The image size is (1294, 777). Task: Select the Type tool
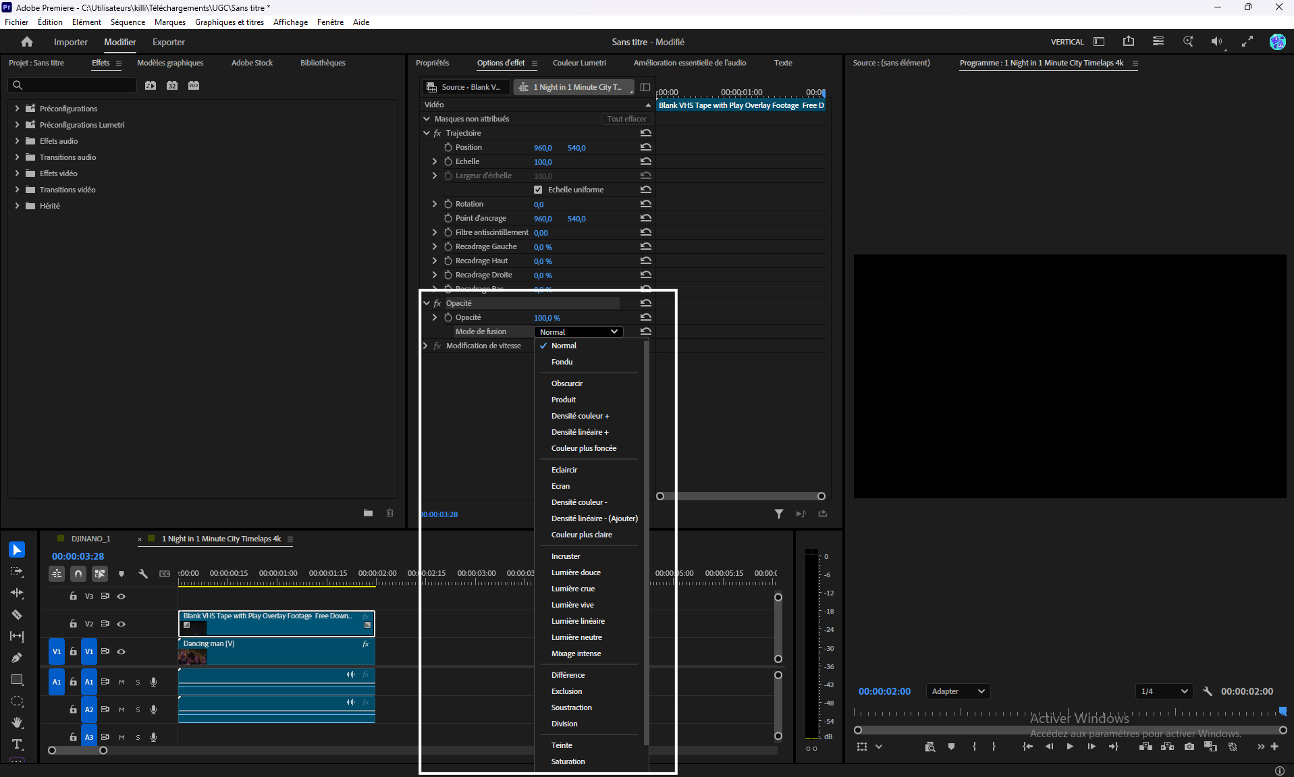click(x=17, y=745)
